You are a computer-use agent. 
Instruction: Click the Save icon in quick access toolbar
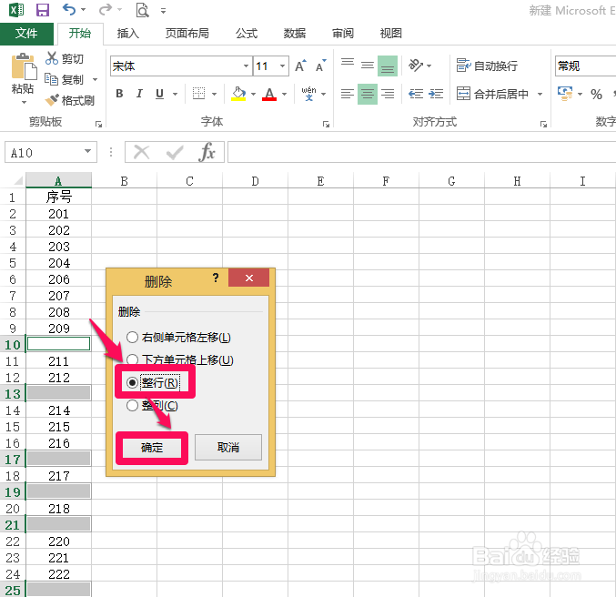point(43,10)
